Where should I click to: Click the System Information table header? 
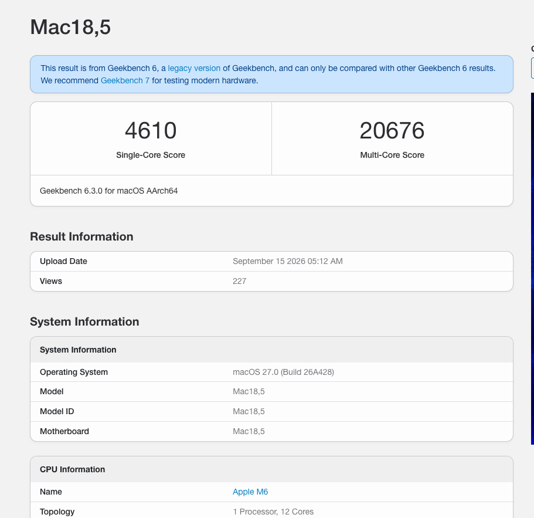[78, 350]
